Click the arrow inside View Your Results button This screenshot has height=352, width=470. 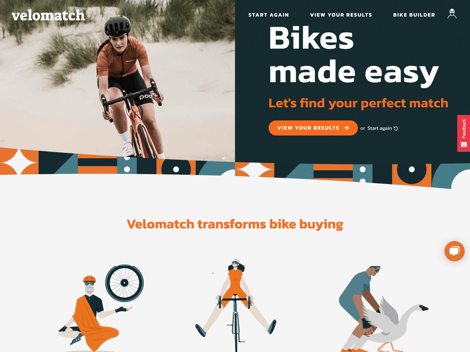point(346,128)
